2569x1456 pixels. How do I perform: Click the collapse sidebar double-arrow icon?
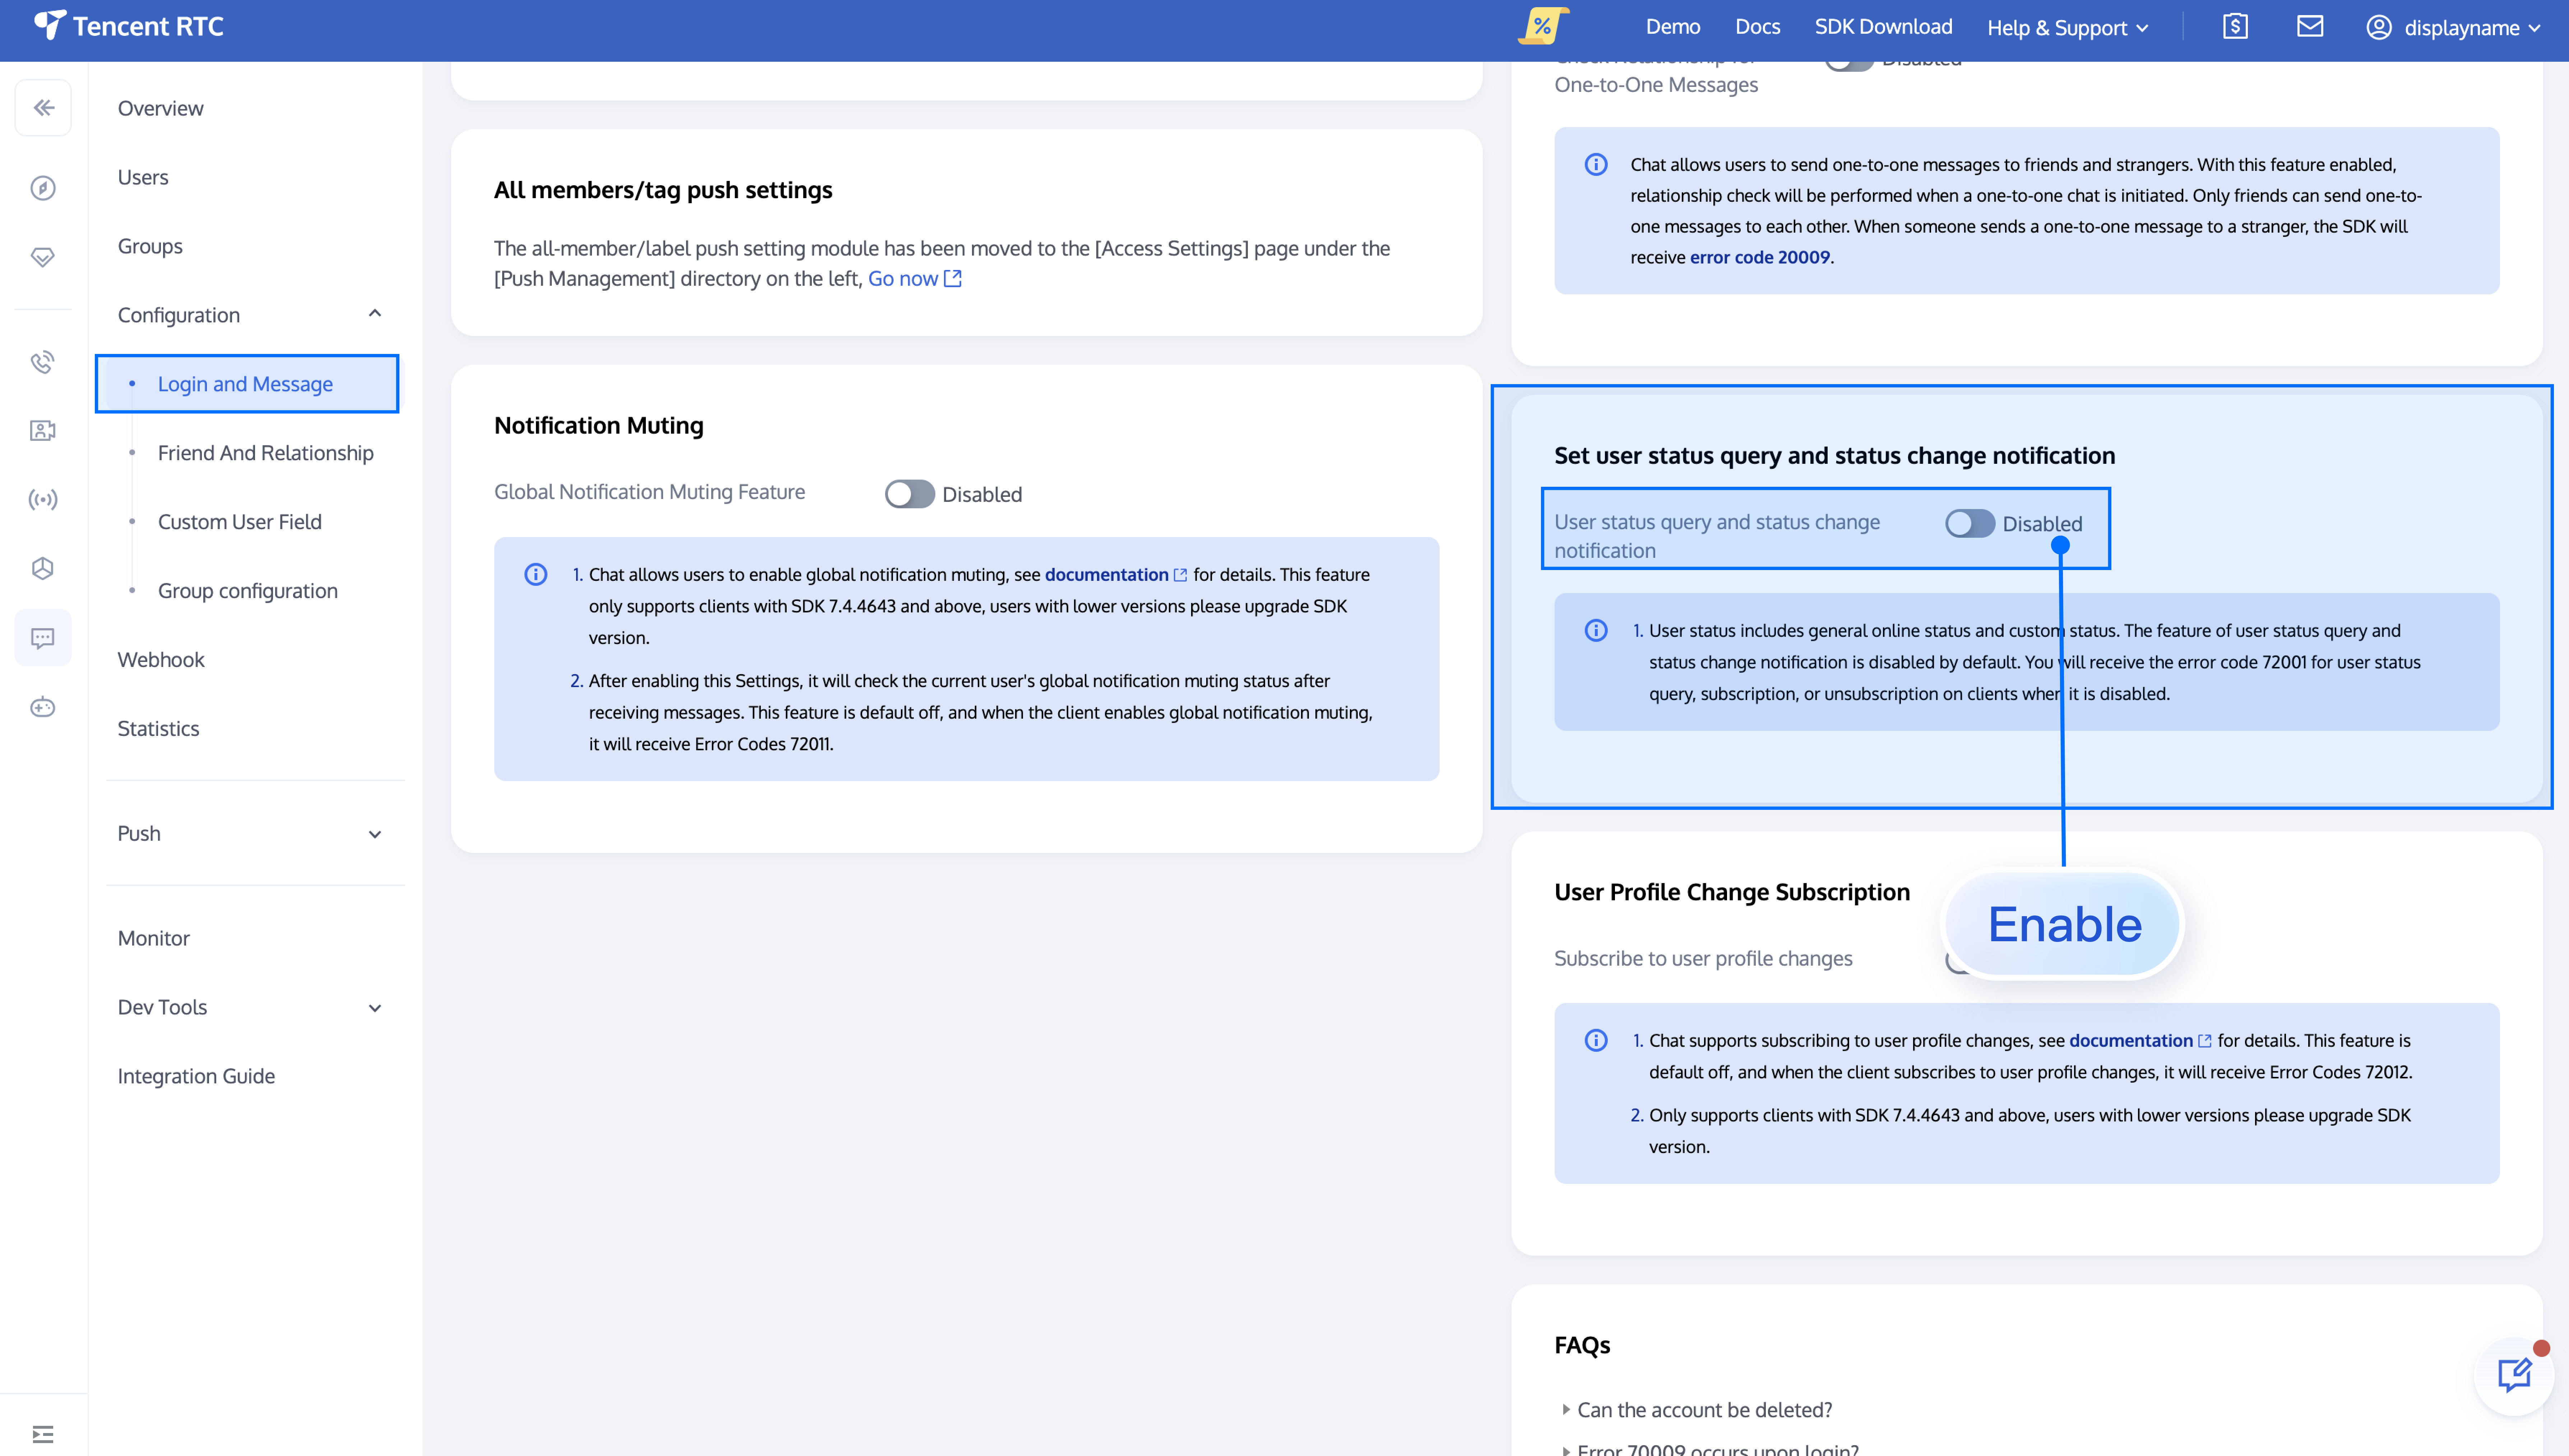click(x=43, y=107)
